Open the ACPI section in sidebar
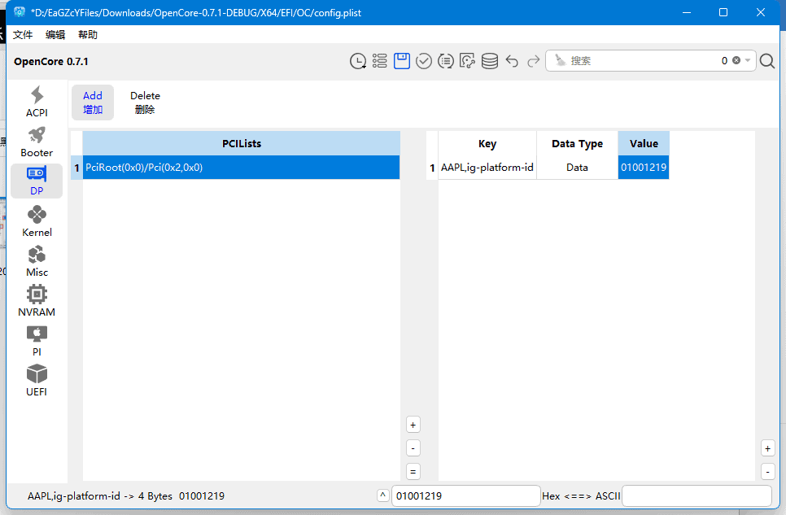The image size is (786, 515). tap(37, 102)
